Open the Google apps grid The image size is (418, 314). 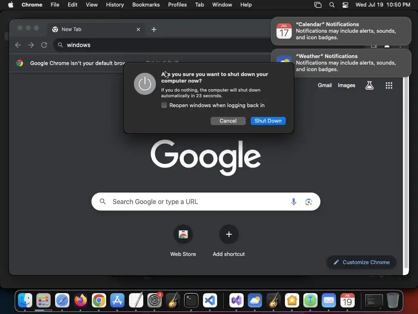pos(389,85)
